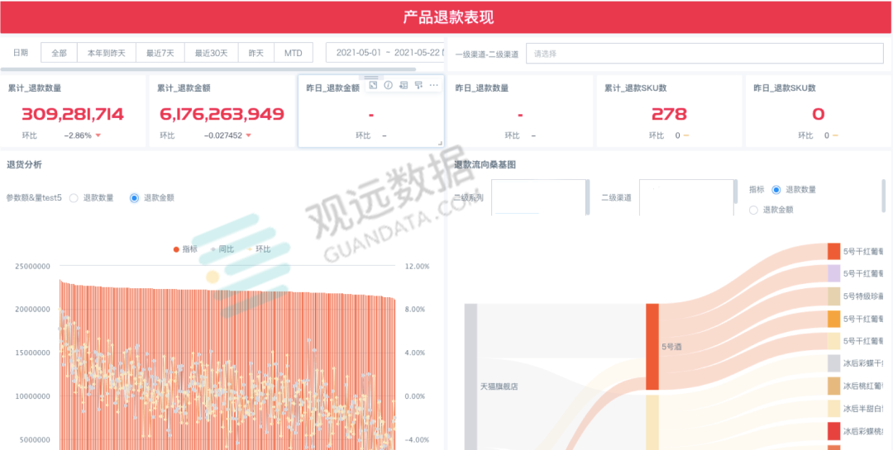Click the 25000000 y-axis label
The image size is (893, 450).
coord(32,266)
